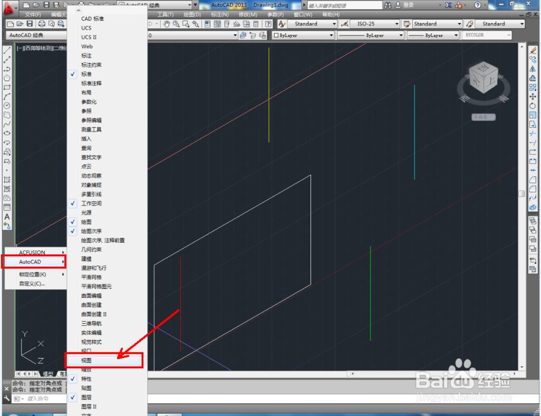Click the Table Style icon
Image resolution: width=541 pixels, height=416 pixels.
[407, 24]
